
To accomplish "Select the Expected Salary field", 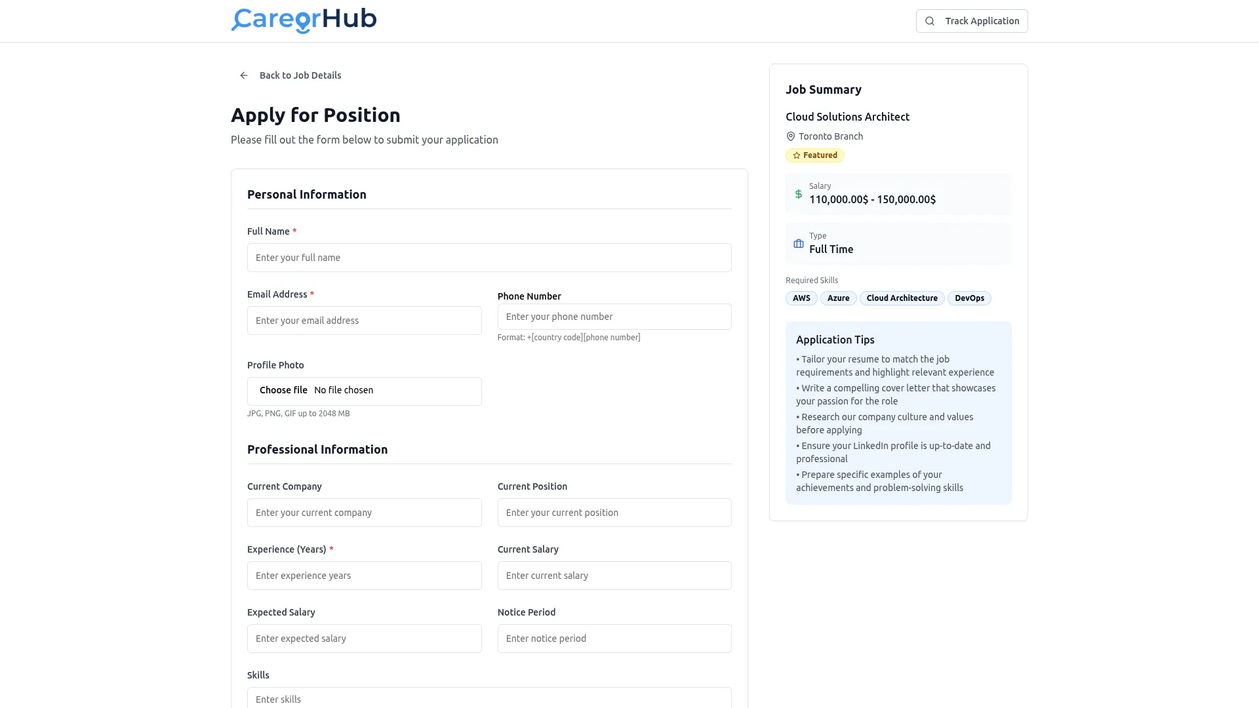I will click(364, 639).
